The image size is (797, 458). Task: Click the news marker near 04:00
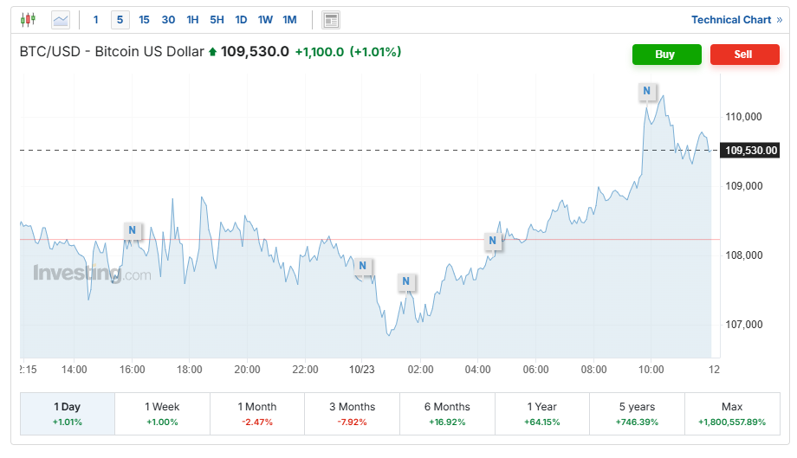coord(493,241)
